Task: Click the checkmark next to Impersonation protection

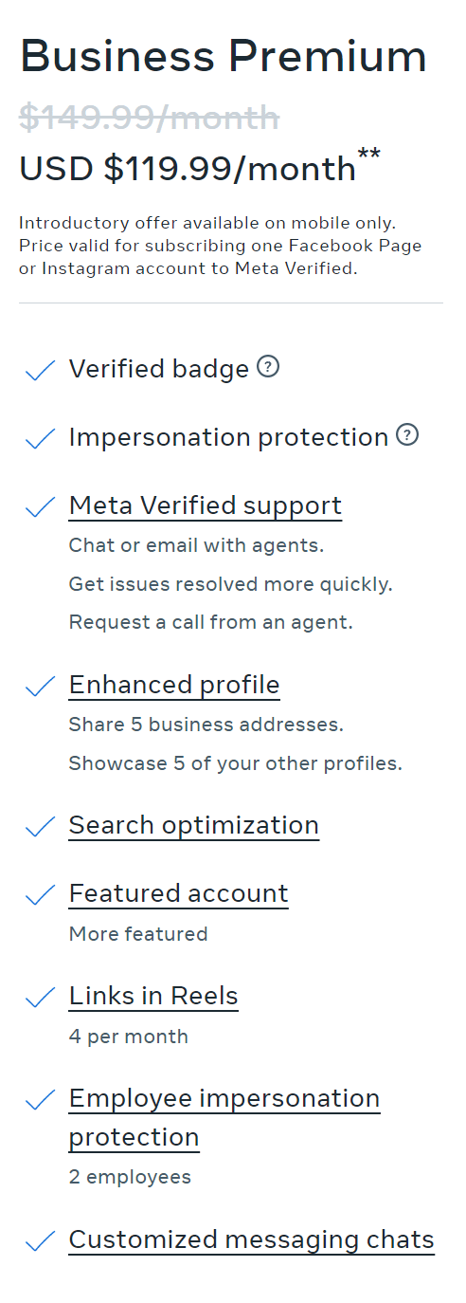Action: click(x=40, y=438)
